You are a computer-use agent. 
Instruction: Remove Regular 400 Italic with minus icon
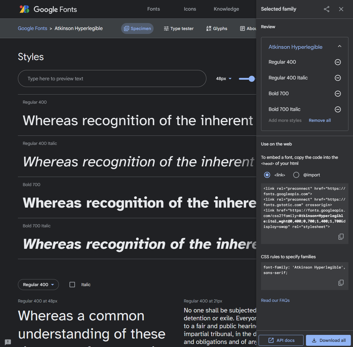(x=338, y=78)
